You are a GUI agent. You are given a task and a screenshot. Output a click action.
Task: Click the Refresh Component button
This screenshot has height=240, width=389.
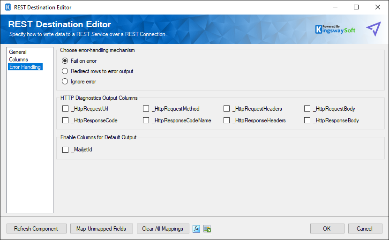click(36, 229)
